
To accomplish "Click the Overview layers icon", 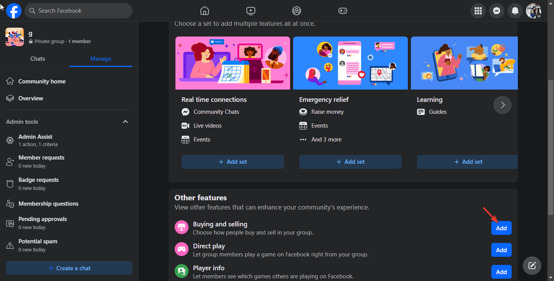I will (10, 98).
